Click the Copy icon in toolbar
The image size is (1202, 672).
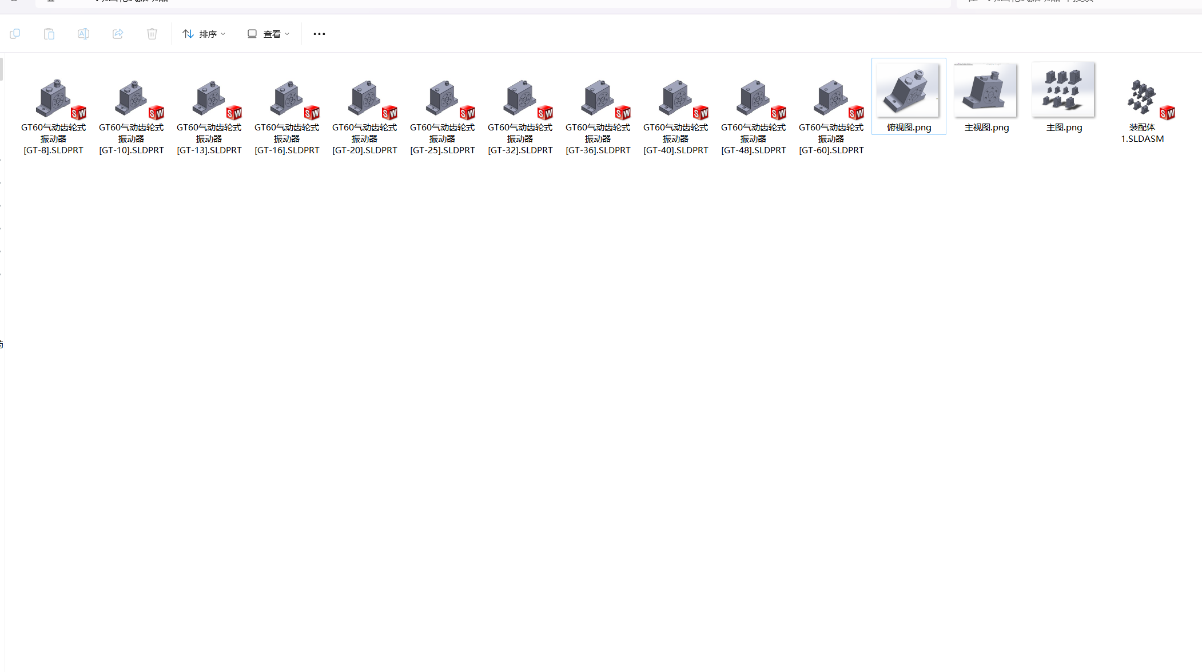tap(15, 34)
